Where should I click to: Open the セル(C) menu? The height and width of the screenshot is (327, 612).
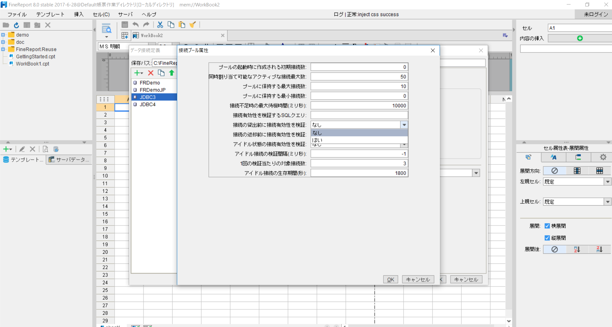click(x=101, y=14)
